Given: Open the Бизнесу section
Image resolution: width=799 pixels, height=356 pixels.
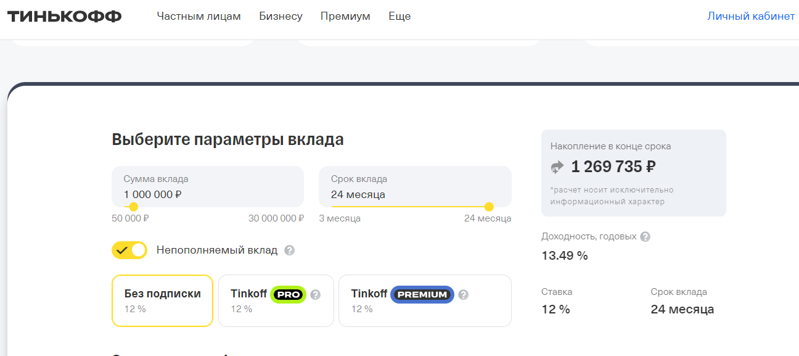Looking at the screenshot, I should click(x=281, y=17).
